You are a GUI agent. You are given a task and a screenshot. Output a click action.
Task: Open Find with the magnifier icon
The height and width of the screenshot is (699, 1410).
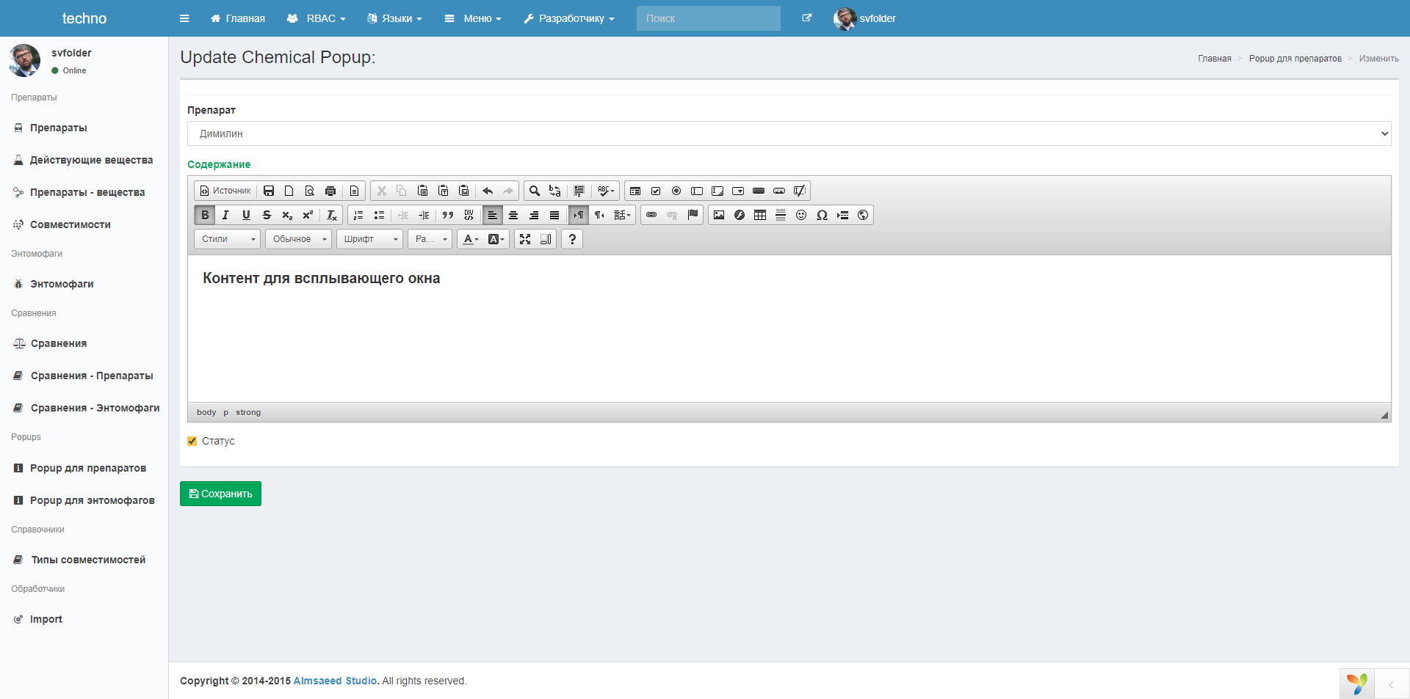[x=535, y=191]
